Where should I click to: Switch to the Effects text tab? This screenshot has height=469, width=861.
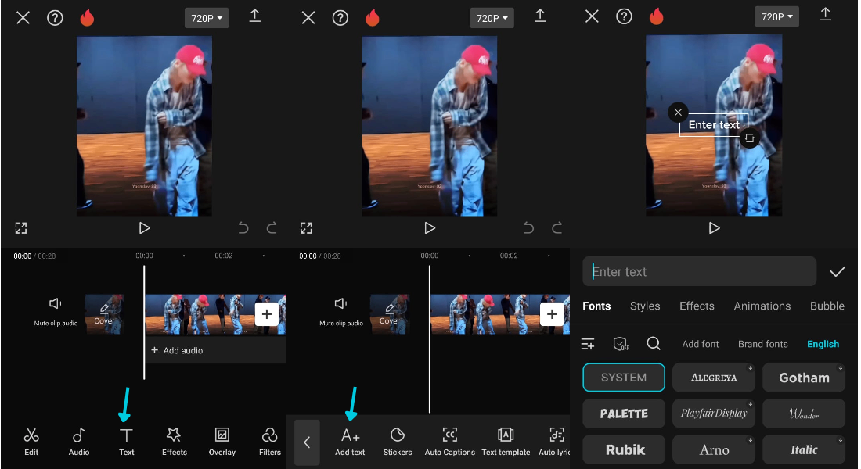tap(697, 306)
